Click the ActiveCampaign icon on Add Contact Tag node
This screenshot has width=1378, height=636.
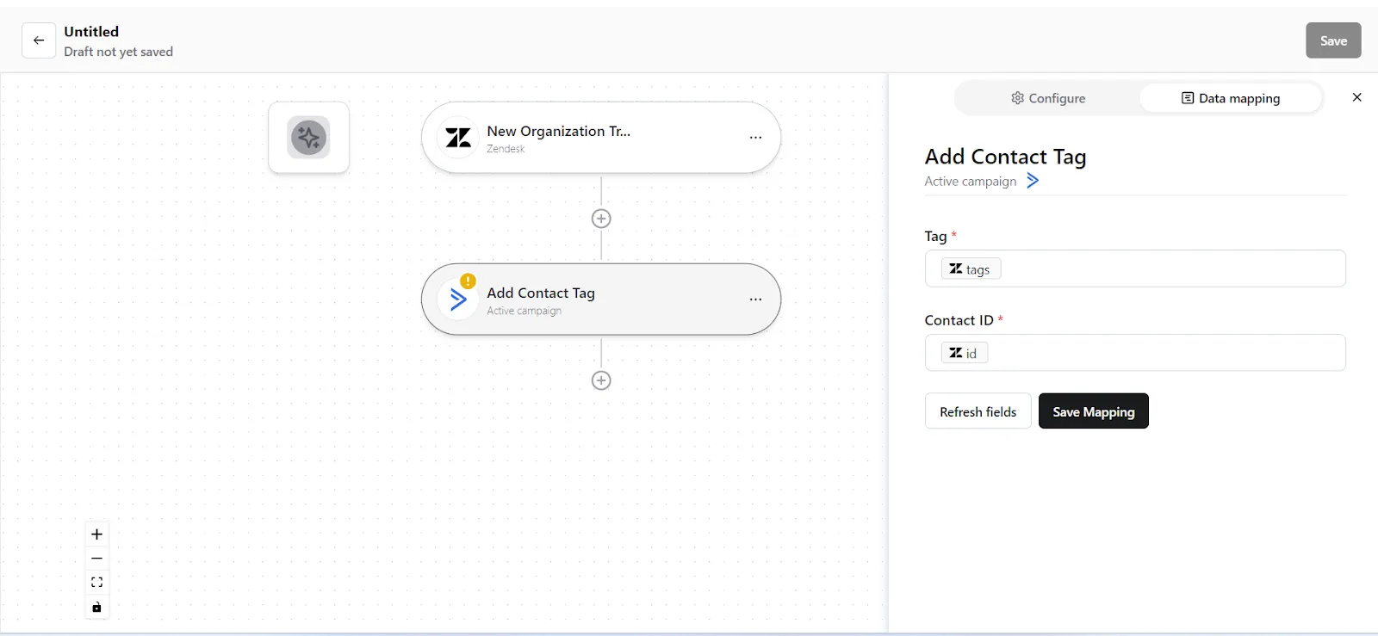[458, 299]
